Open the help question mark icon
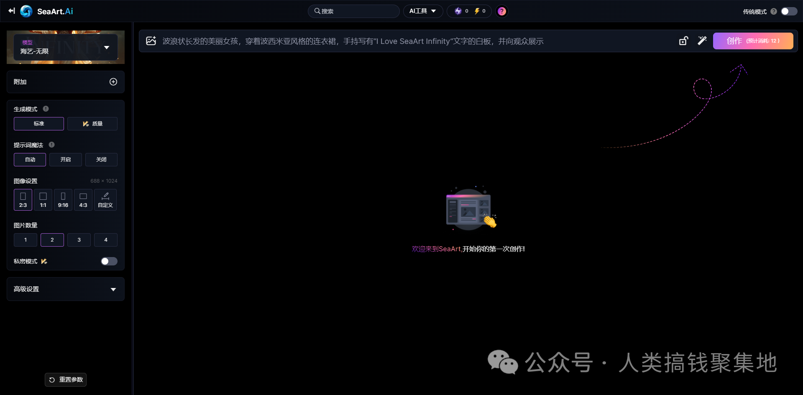 coord(501,11)
